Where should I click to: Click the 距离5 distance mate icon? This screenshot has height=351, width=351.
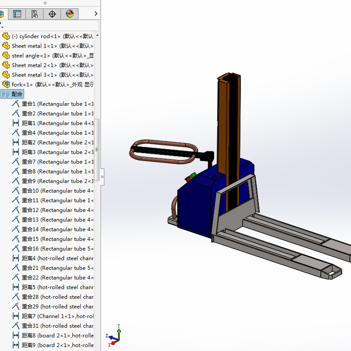pos(16,287)
